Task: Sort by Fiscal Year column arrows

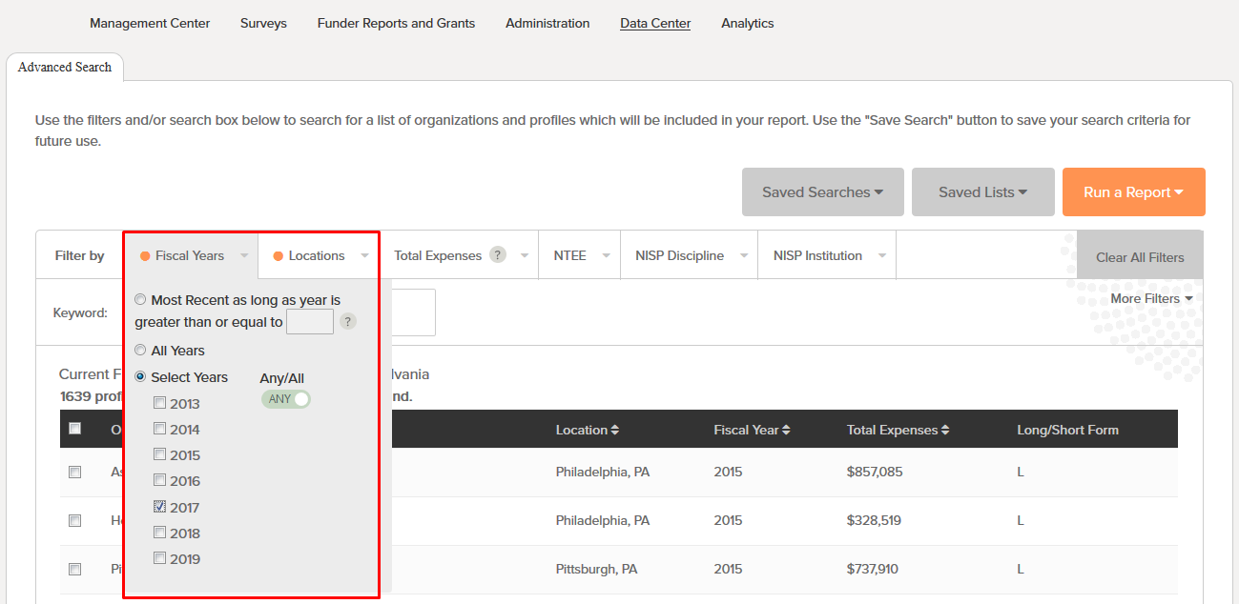Action: (x=785, y=431)
